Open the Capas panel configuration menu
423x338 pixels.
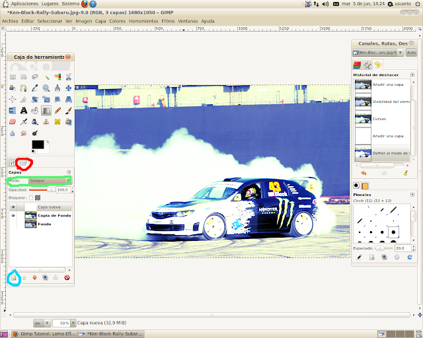click(x=69, y=172)
